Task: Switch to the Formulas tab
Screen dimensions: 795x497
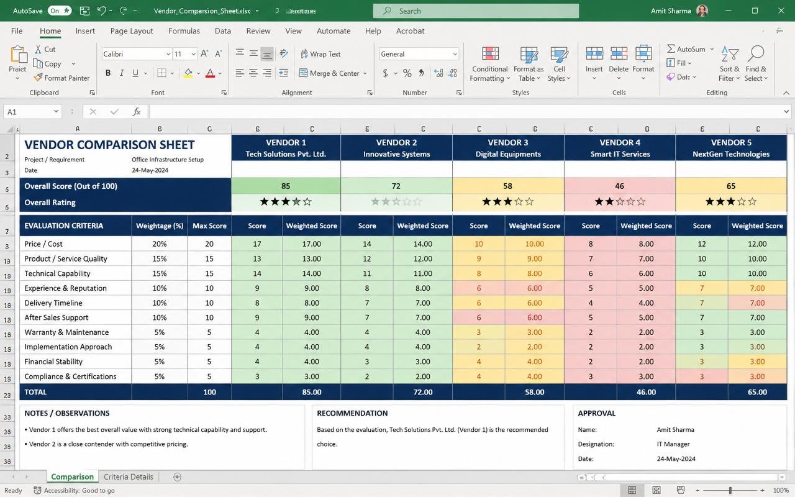Action: pyautogui.click(x=184, y=30)
